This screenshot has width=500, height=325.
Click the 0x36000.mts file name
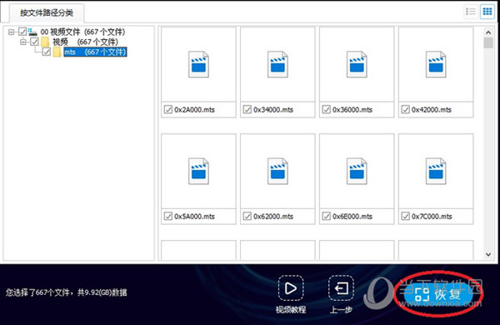[352, 110]
